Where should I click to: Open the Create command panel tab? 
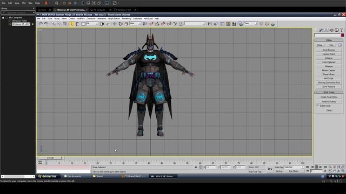[x=316, y=30]
